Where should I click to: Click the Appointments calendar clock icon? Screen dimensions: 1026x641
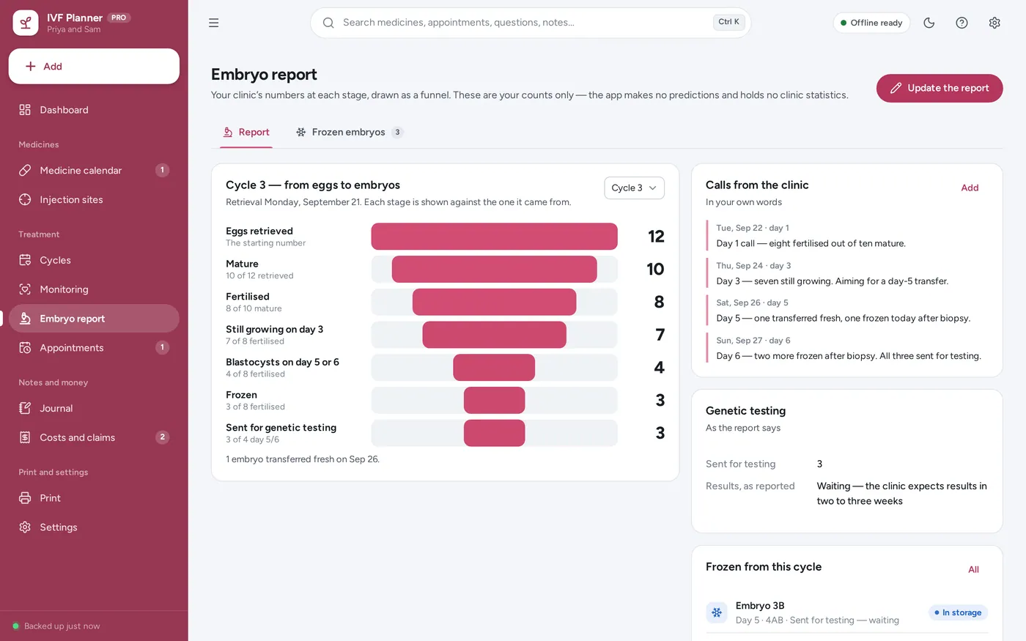pos(25,348)
